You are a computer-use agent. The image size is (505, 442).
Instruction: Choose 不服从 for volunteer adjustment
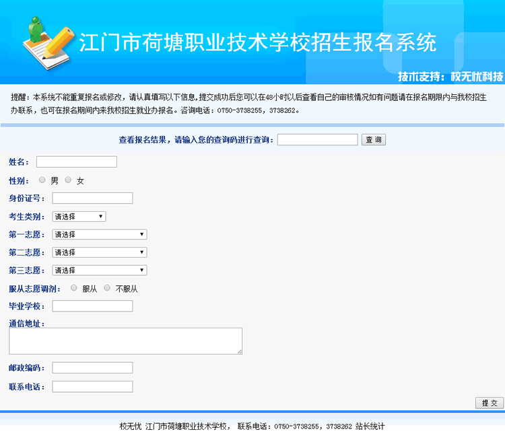click(x=107, y=288)
